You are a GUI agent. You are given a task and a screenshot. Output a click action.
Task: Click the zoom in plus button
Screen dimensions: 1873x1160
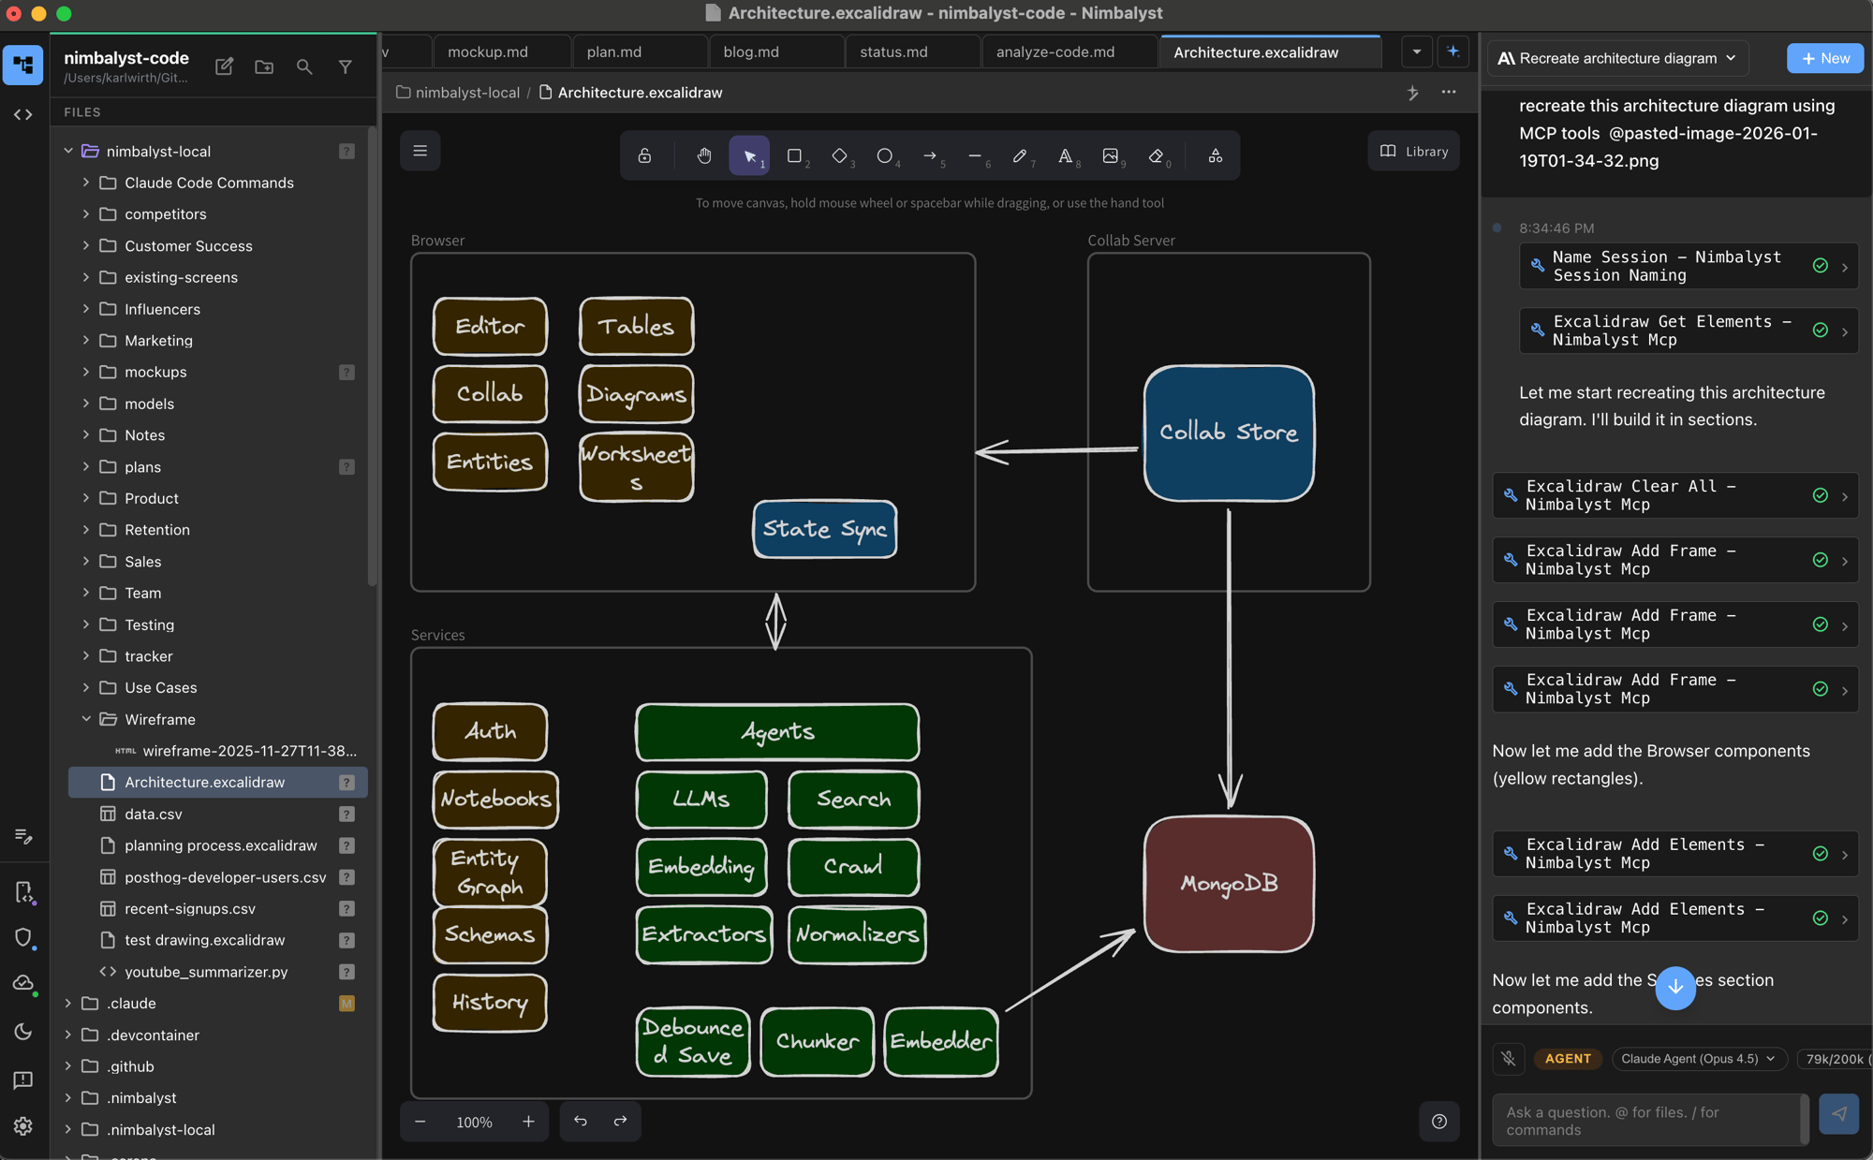click(528, 1122)
